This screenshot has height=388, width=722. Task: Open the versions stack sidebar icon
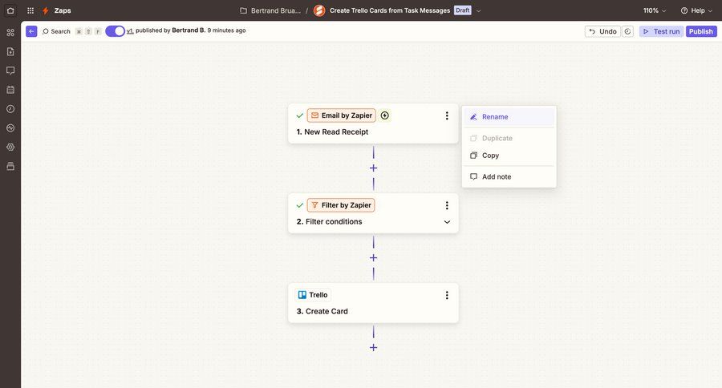tap(10, 166)
